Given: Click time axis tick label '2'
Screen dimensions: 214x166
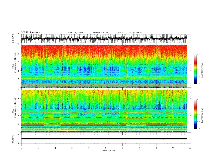Looking at the screenshot, I should tap(55, 148).
